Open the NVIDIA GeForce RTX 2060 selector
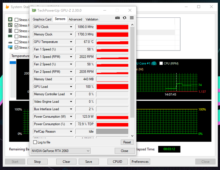The image size is (220, 170). [x=61, y=151]
